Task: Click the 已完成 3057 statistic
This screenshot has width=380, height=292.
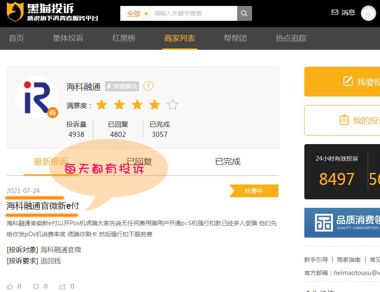Action: pyautogui.click(x=160, y=129)
